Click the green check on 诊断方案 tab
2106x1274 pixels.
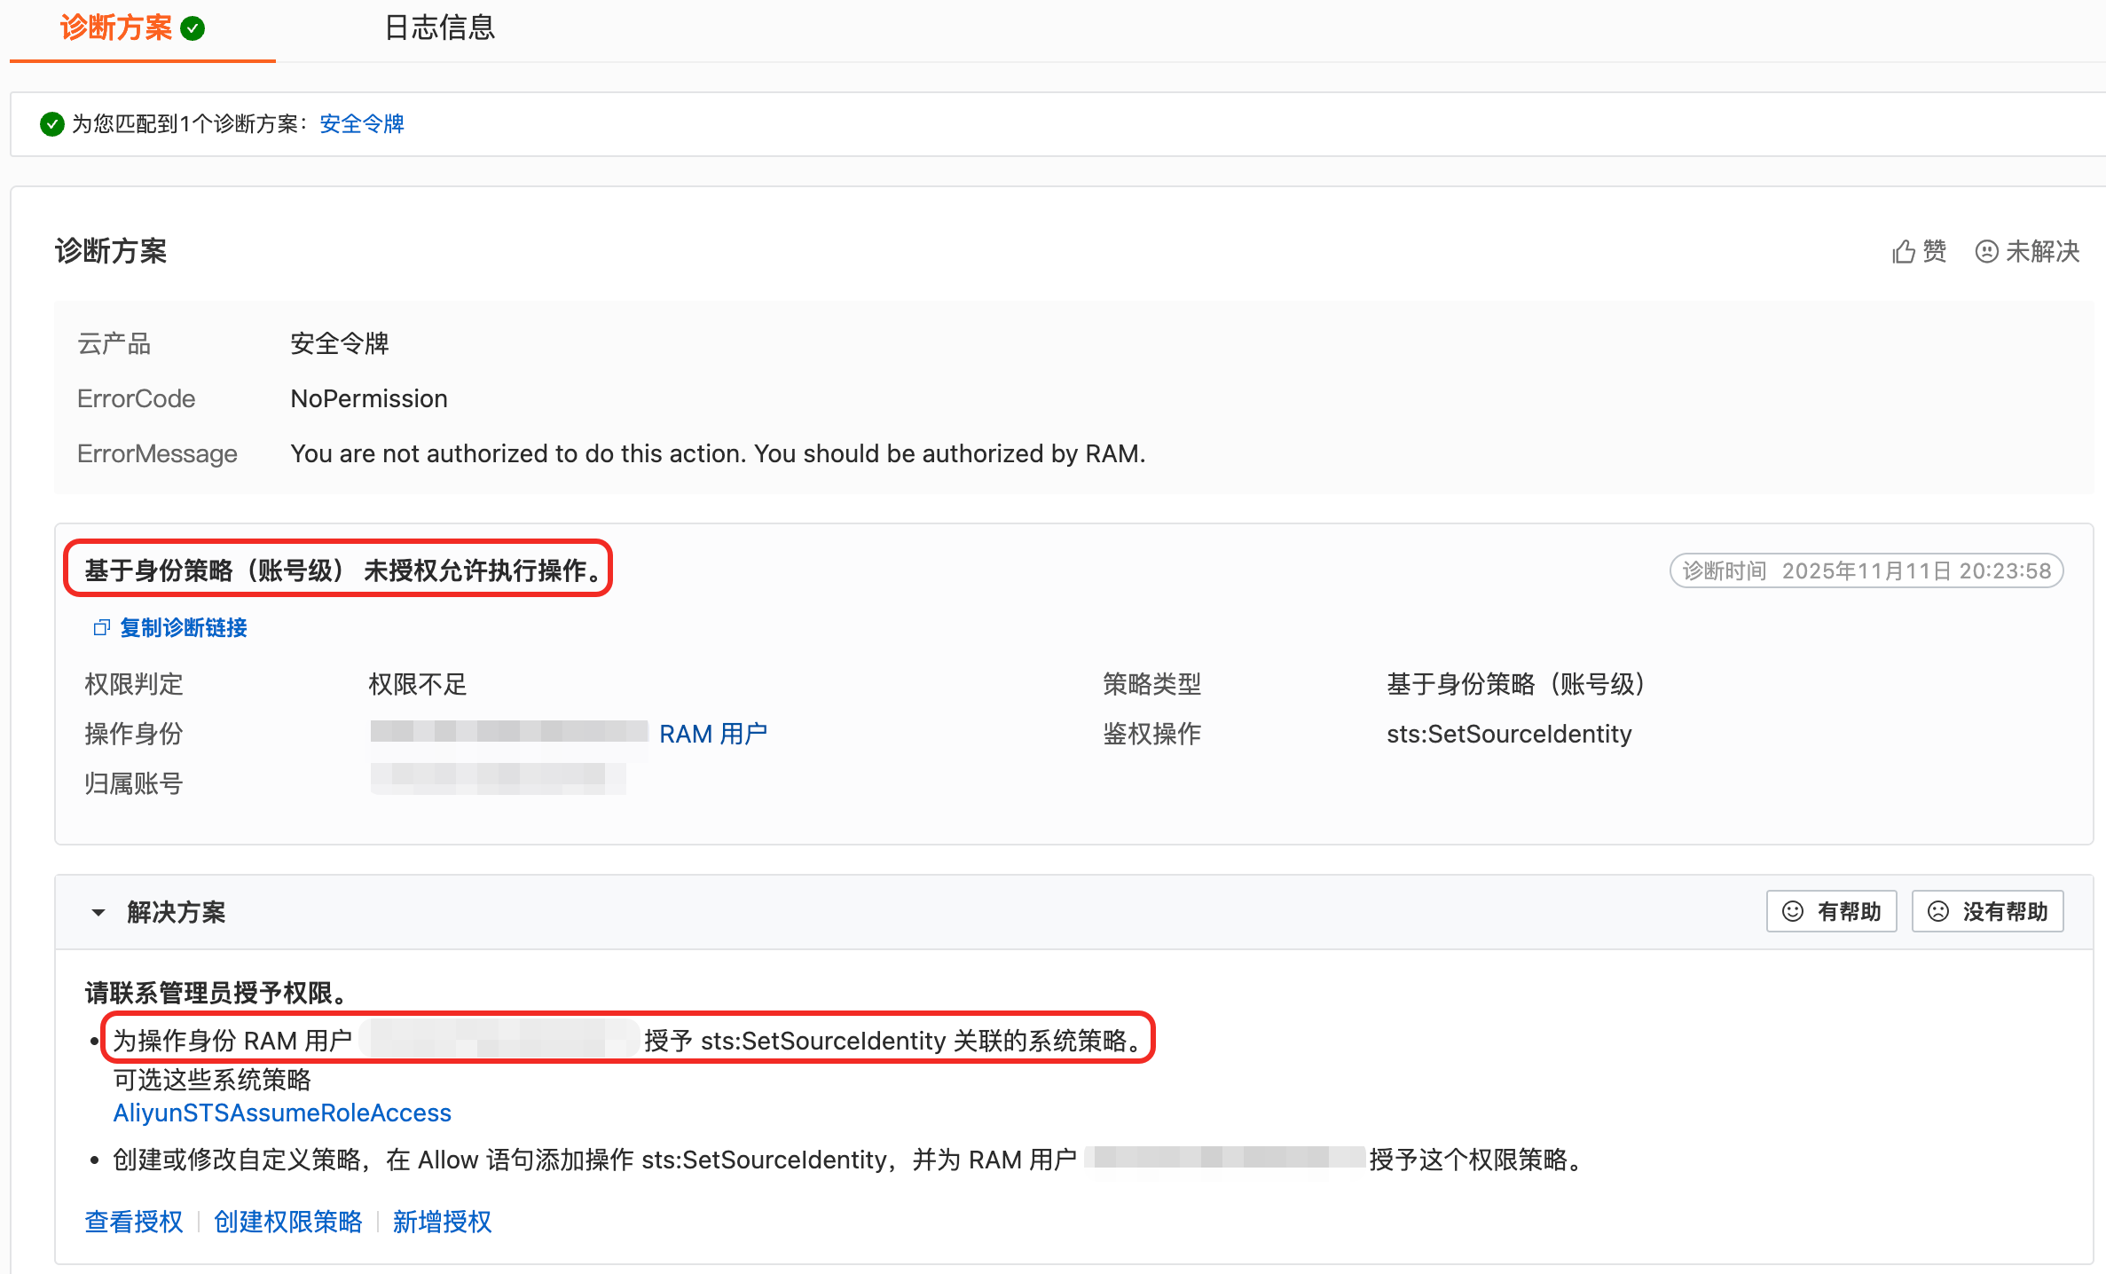[193, 28]
